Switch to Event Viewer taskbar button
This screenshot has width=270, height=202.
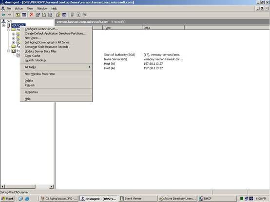coord(138,199)
